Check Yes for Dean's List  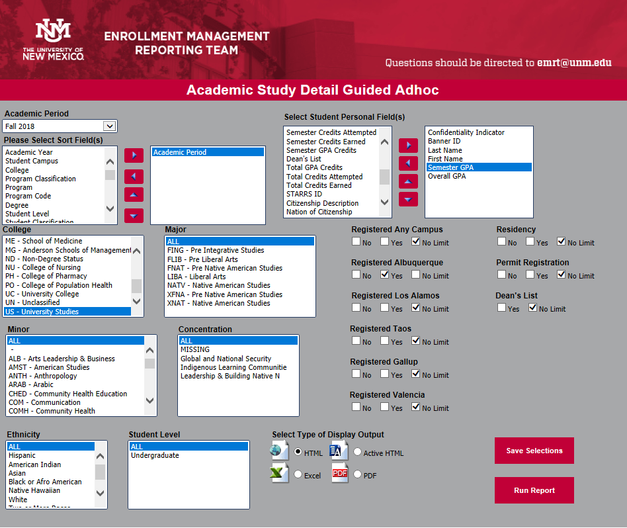[x=502, y=307]
